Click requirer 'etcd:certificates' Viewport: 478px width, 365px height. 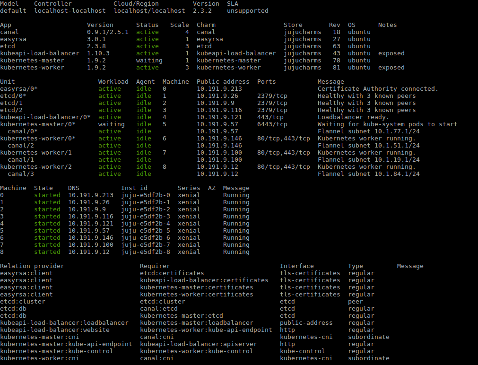click(x=172, y=273)
